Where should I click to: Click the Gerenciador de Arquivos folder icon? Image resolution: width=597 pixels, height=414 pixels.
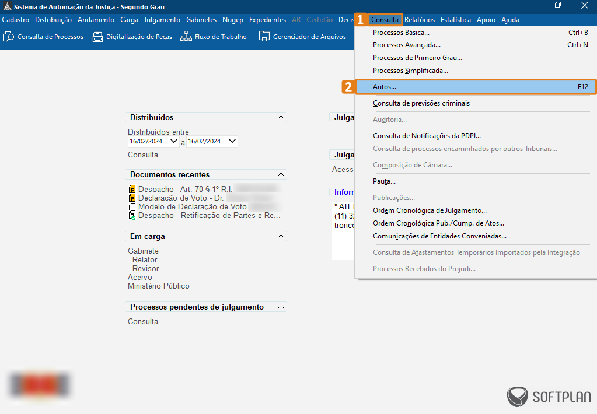(x=264, y=37)
